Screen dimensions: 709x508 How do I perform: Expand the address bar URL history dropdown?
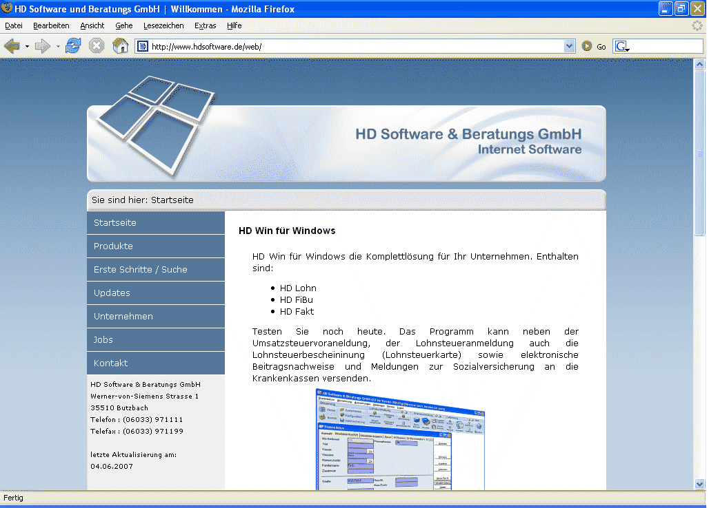click(569, 46)
